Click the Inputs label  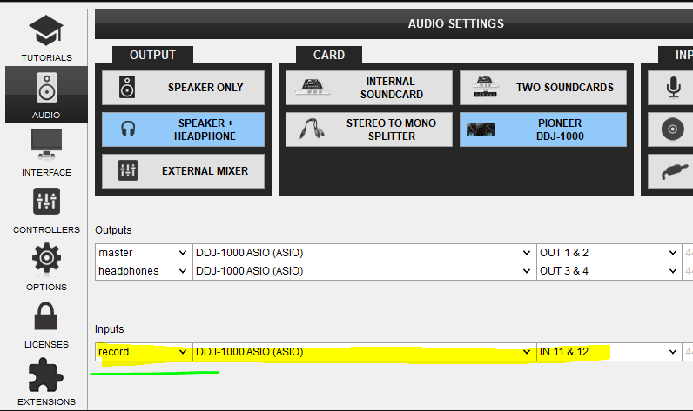point(109,329)
